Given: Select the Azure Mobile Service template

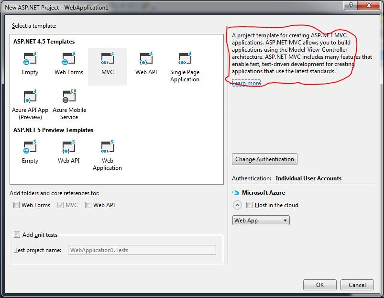Looking at the screenshot, I should (69, 96).
